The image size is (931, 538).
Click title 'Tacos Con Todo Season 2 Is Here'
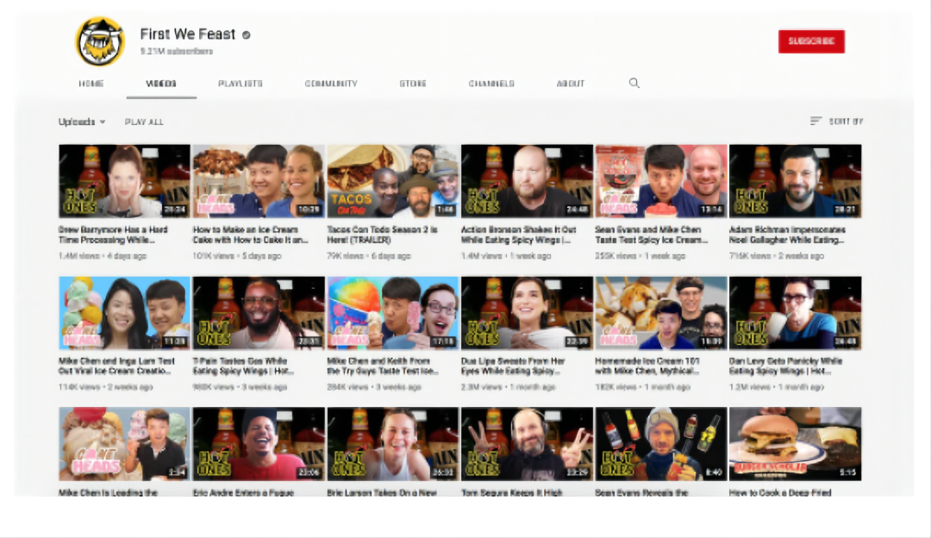pyautogui.click(x=383, y=235)
